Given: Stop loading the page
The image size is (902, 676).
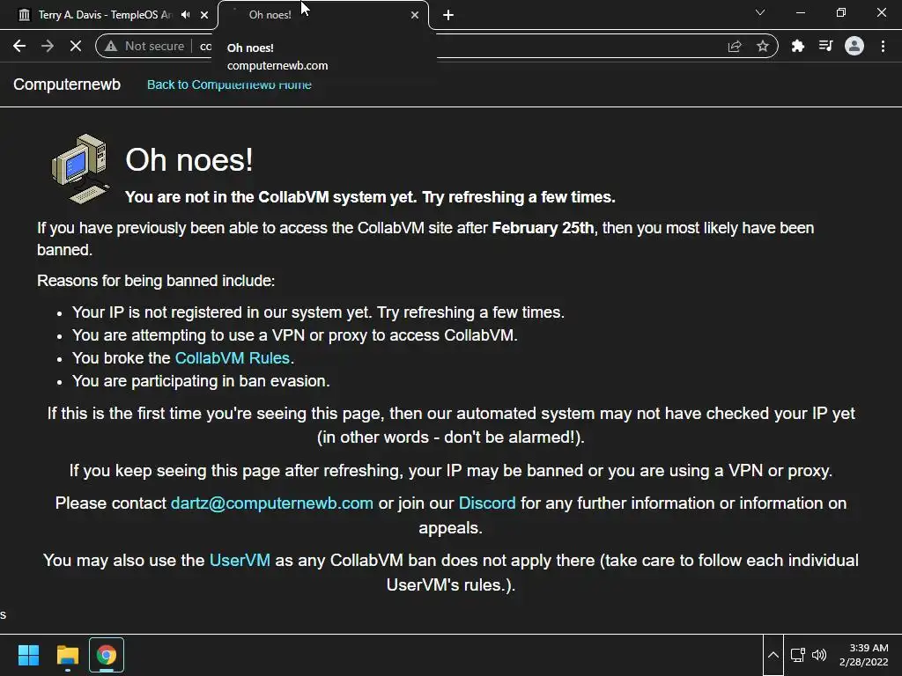Looking at the screenshot, I should coord(76,46).
